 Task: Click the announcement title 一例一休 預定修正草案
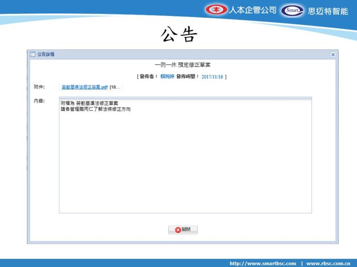tap(182, 65)
